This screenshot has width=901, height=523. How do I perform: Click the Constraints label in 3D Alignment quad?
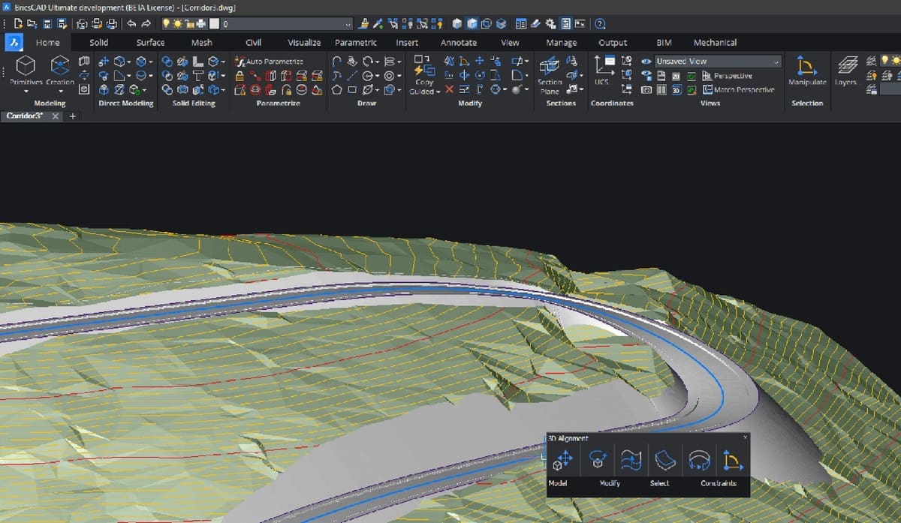point(719,483)
